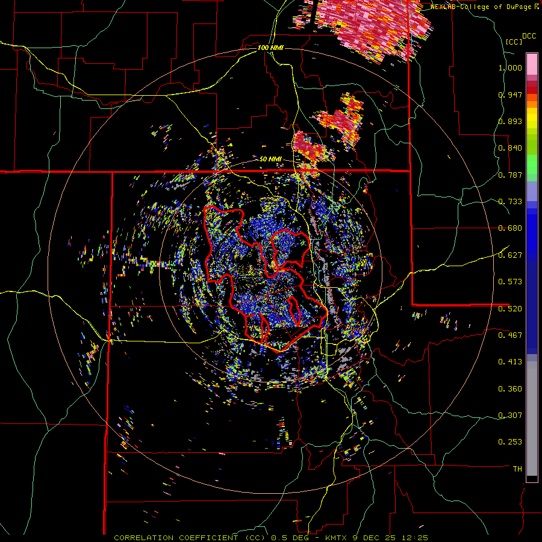Click the [CC] units label
This screenshot has height=542, width=542.
click(x=514, y=42)
